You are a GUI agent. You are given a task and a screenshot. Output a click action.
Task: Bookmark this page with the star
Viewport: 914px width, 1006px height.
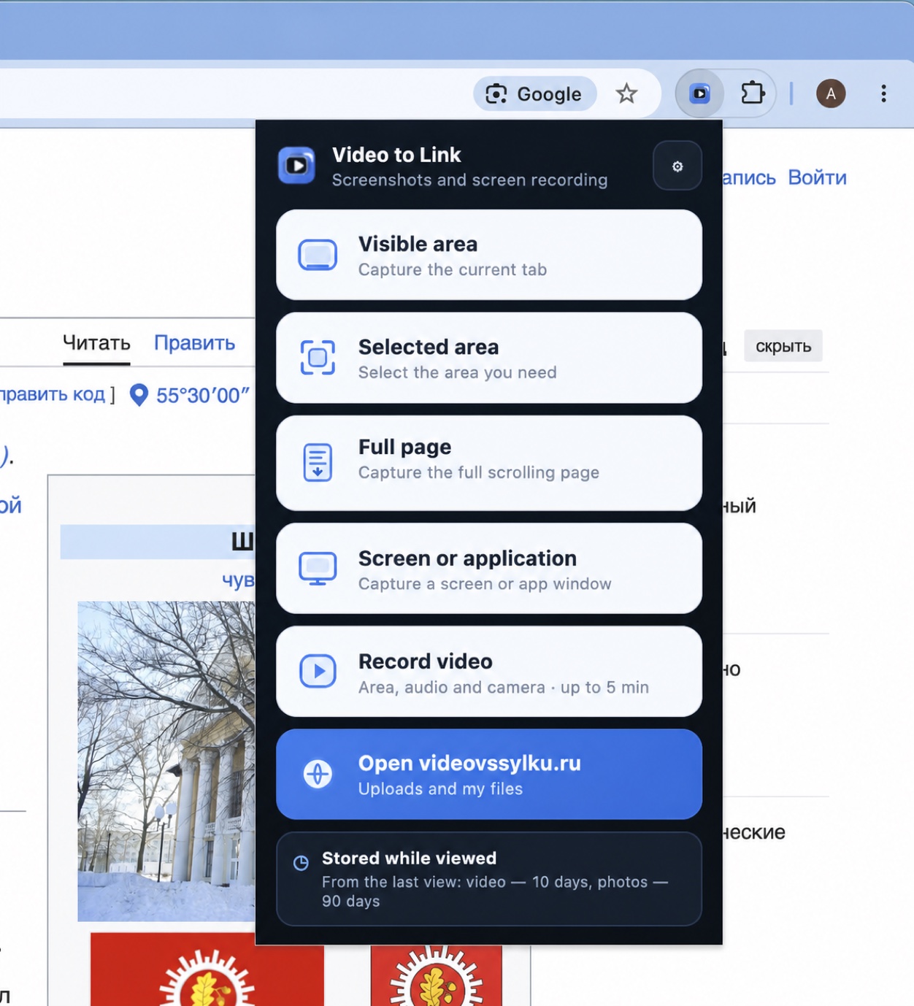click(626, 93)
